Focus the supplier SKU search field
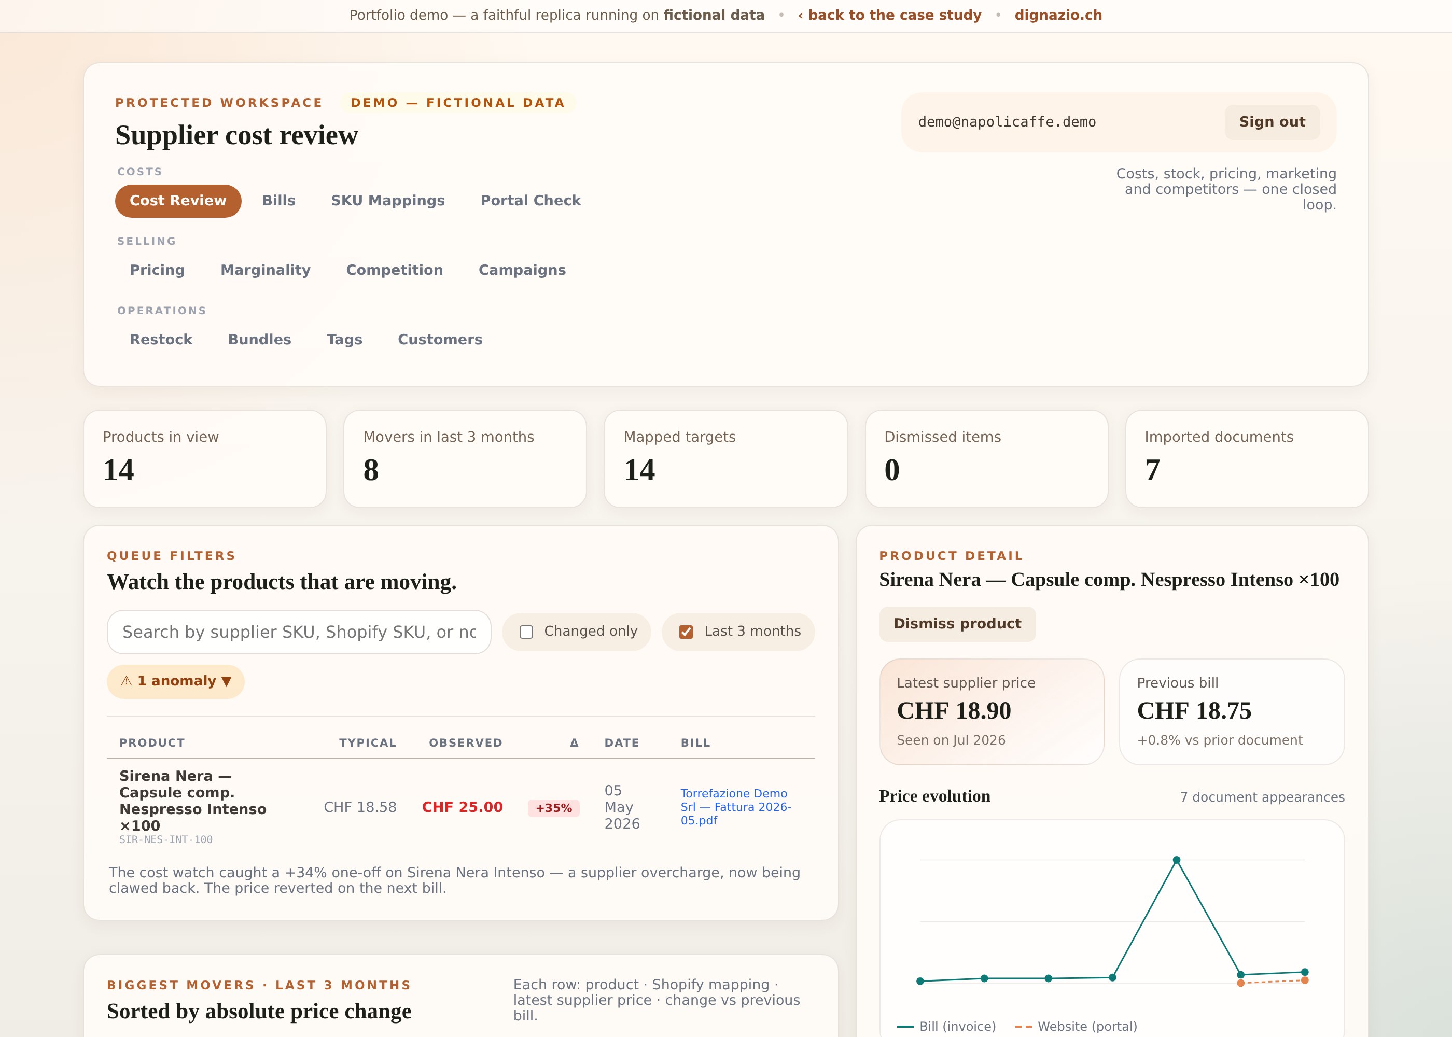 299,632
